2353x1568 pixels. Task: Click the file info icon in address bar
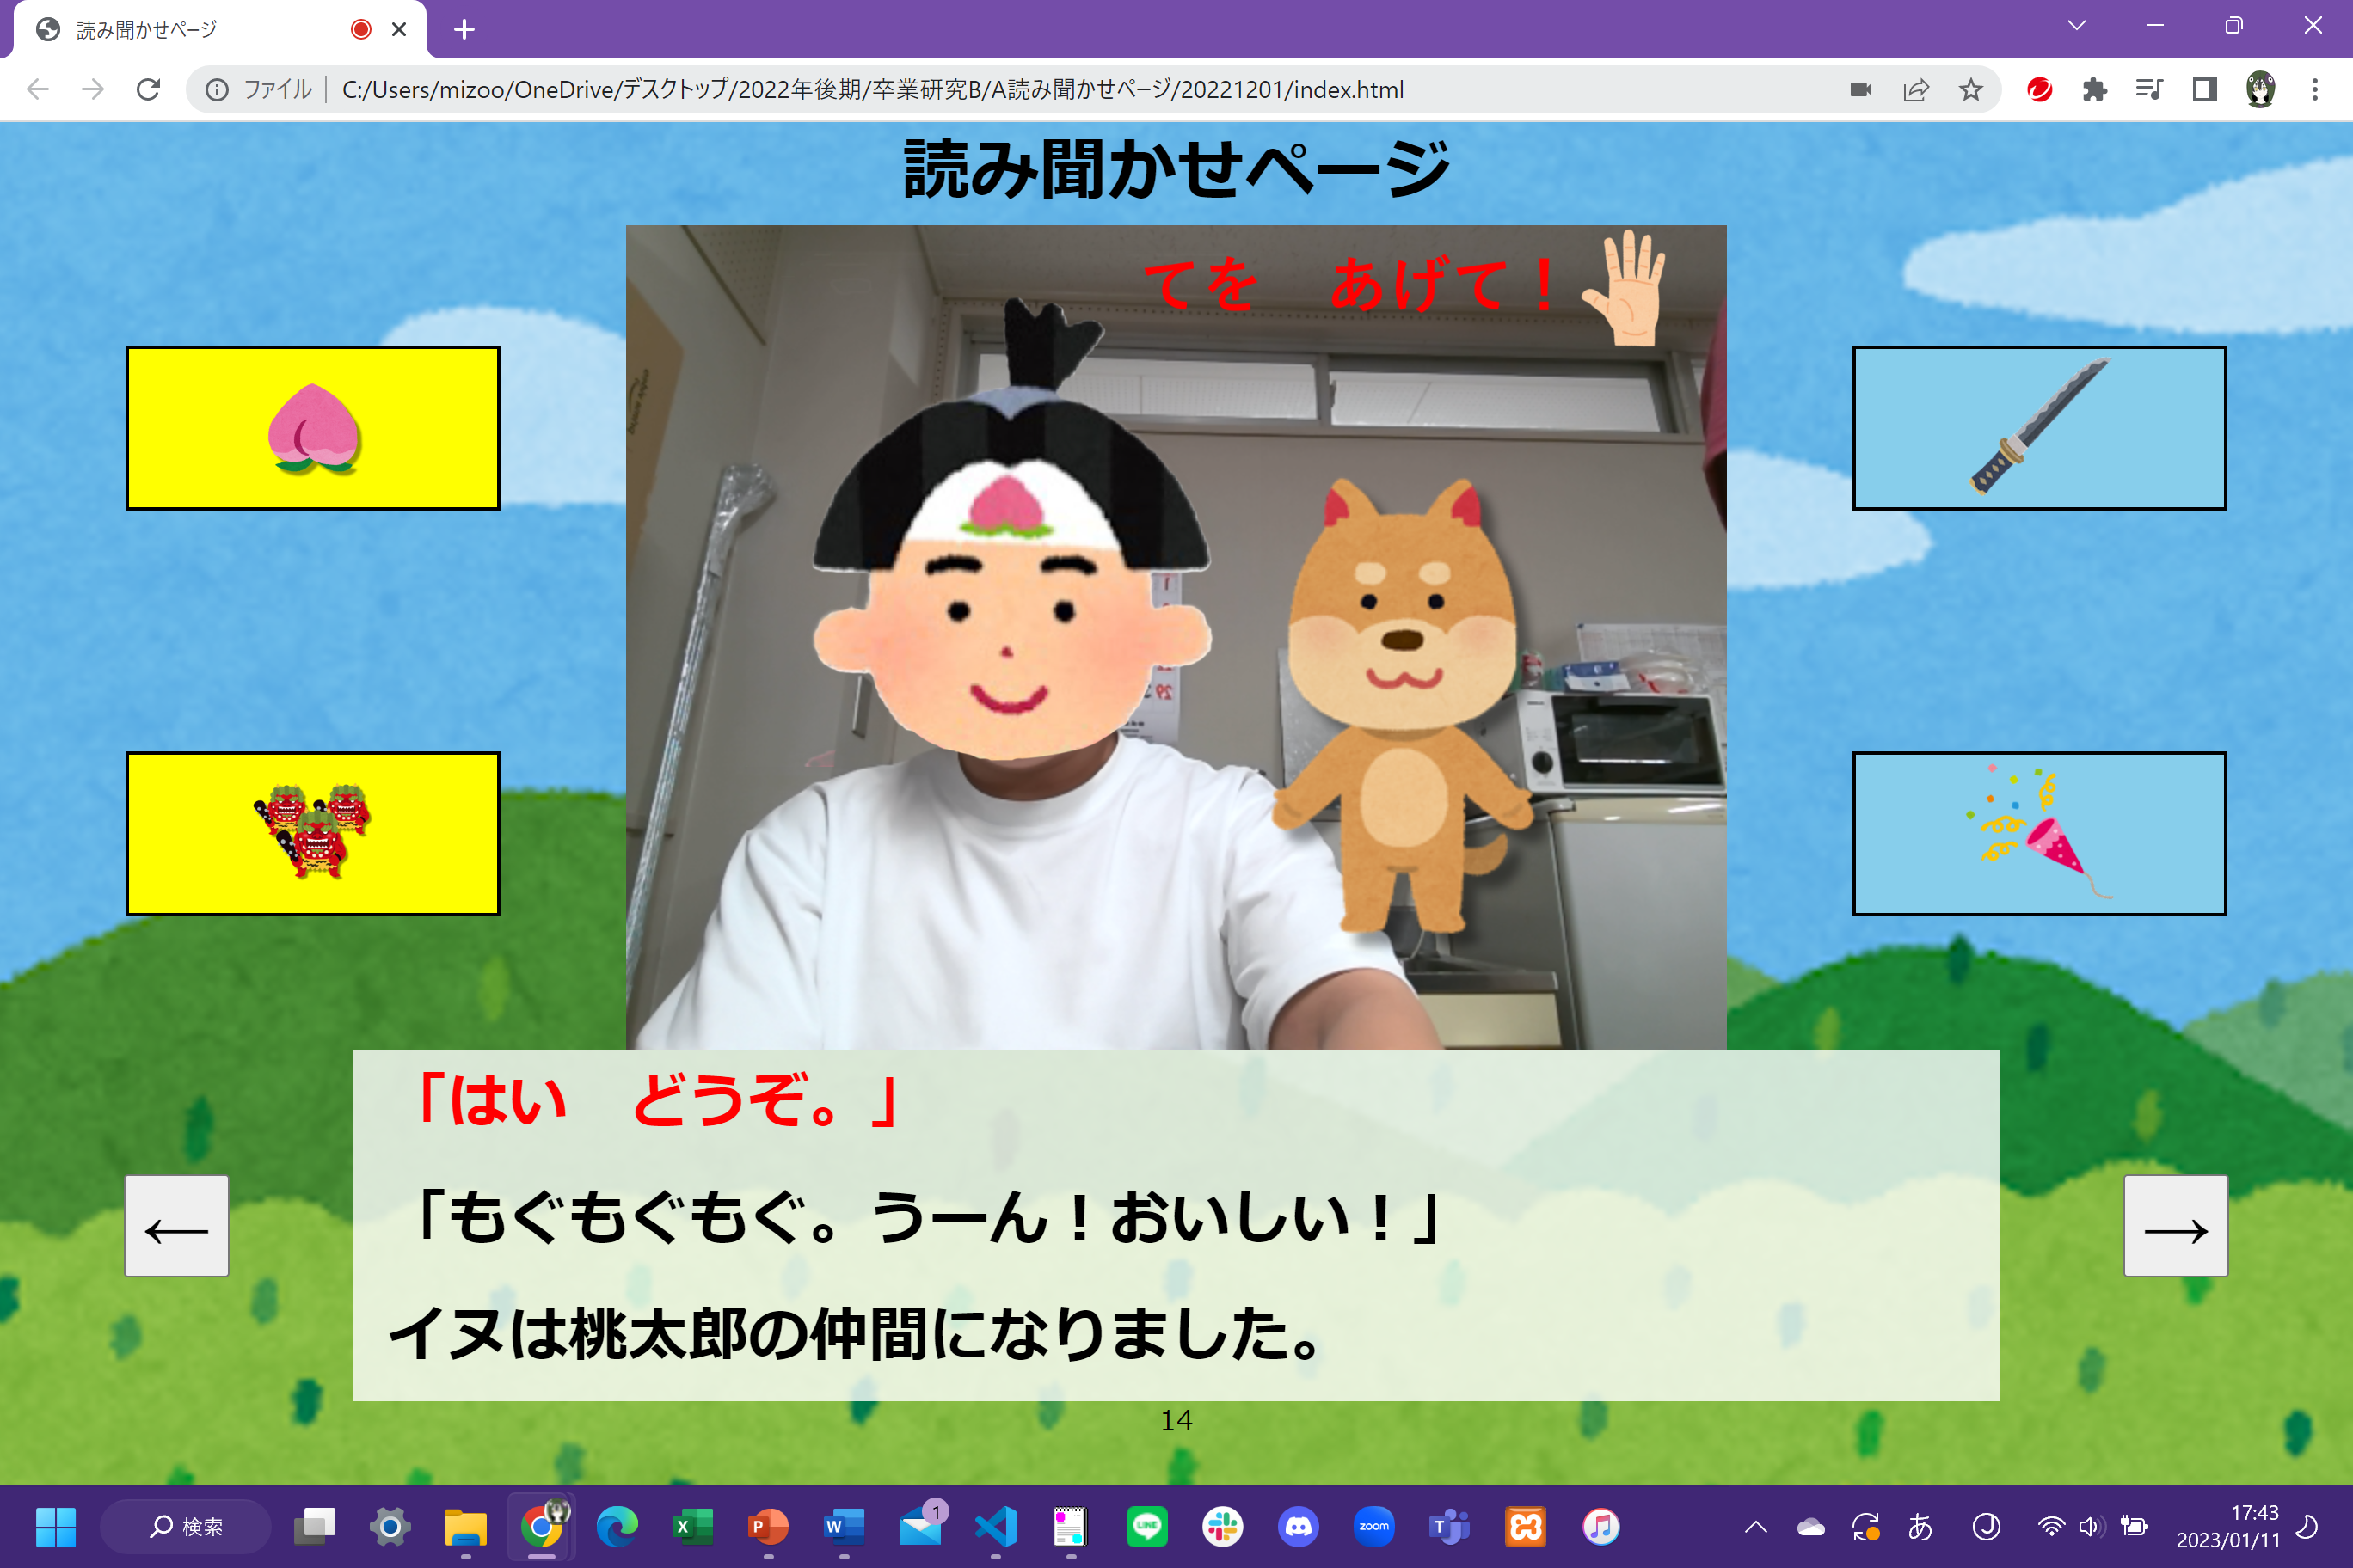click(x=217, y=90)
